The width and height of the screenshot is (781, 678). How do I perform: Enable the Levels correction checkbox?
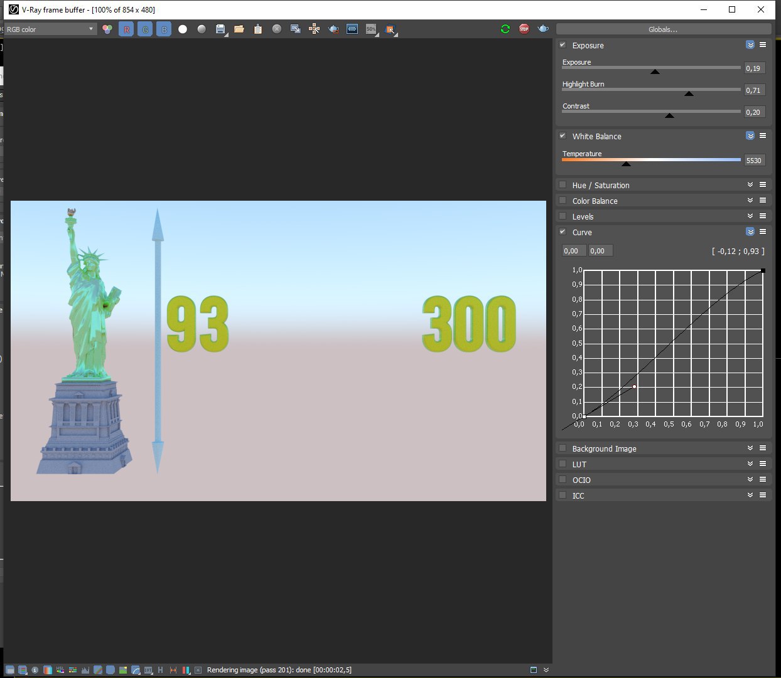(x=563, y=216)
